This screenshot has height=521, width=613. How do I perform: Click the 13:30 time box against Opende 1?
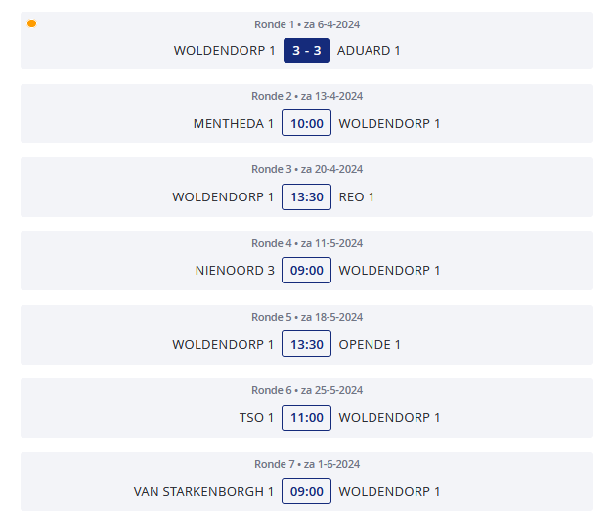[x=307, y=344]
